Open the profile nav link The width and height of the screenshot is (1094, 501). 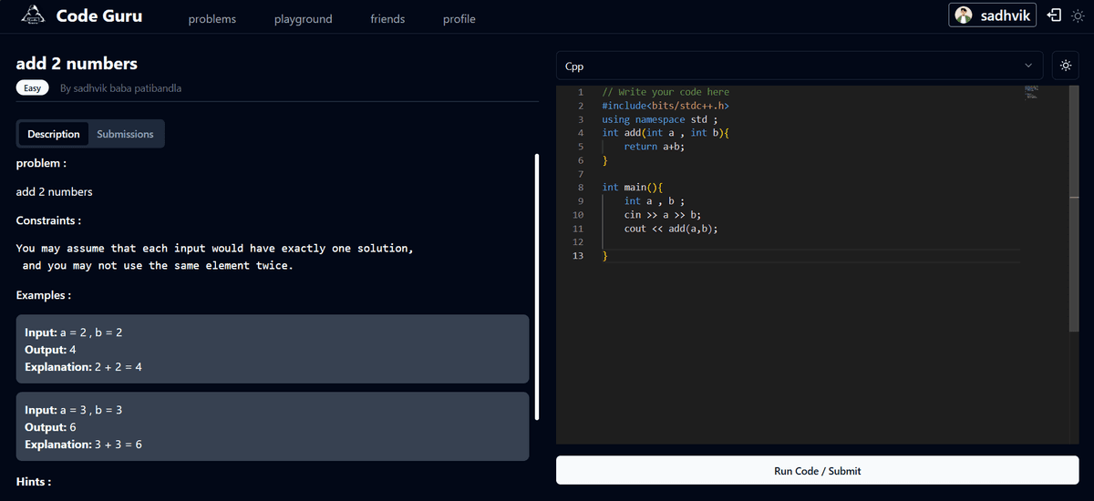[x=459, y=19]
